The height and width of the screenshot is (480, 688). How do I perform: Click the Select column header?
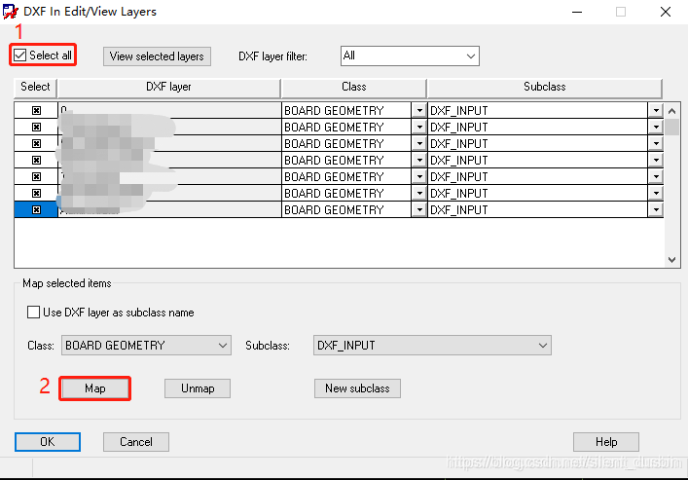point(36,87)
